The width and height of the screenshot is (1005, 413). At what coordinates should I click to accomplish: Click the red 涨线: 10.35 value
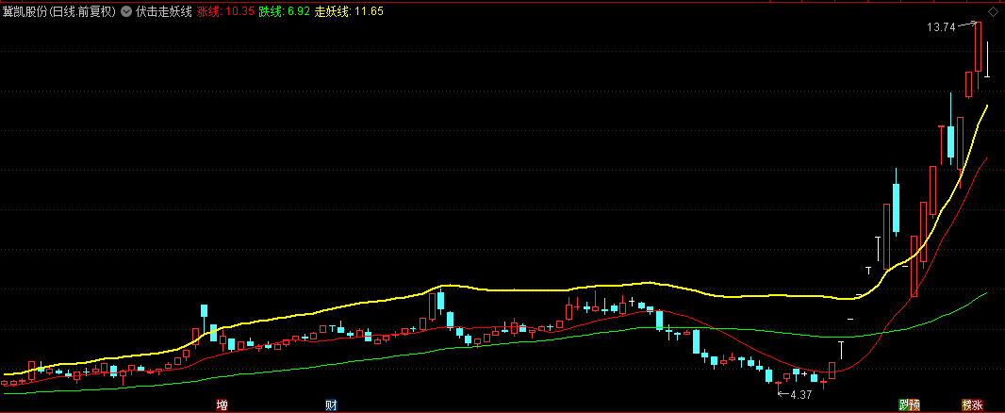pyautogui.click(x=225, y=11)
